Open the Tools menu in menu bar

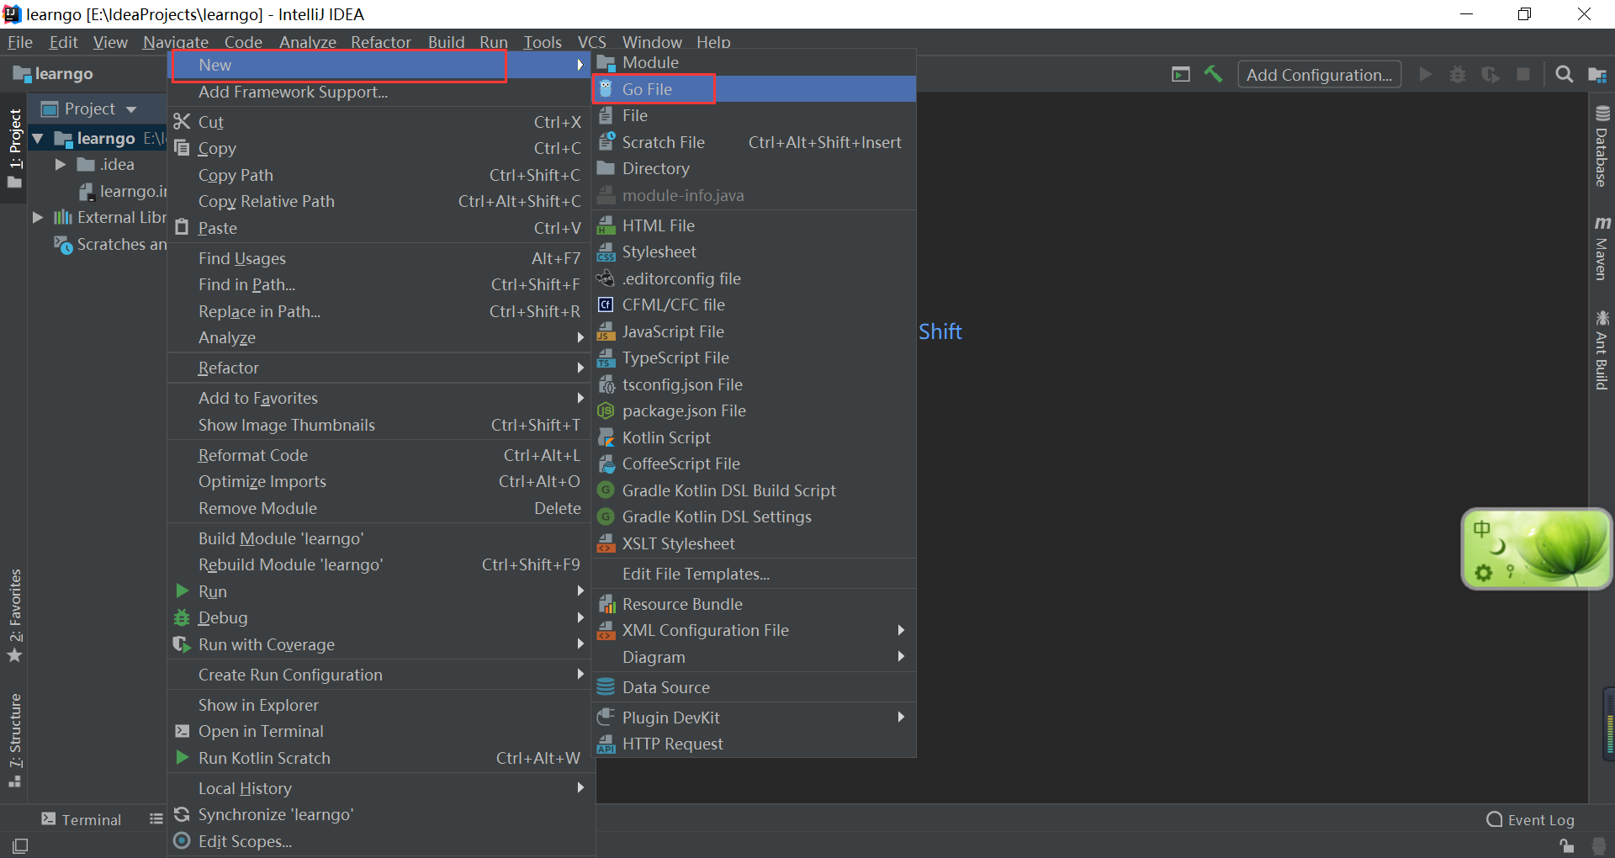click(543, 42)
